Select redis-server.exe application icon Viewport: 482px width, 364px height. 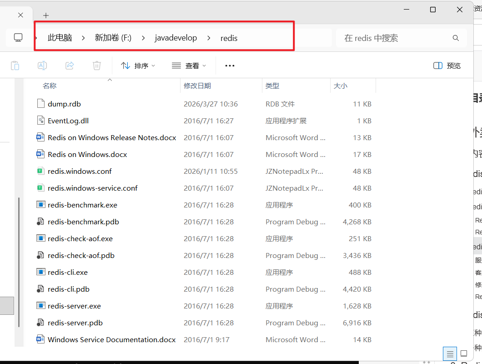click(x=40, y=306)
